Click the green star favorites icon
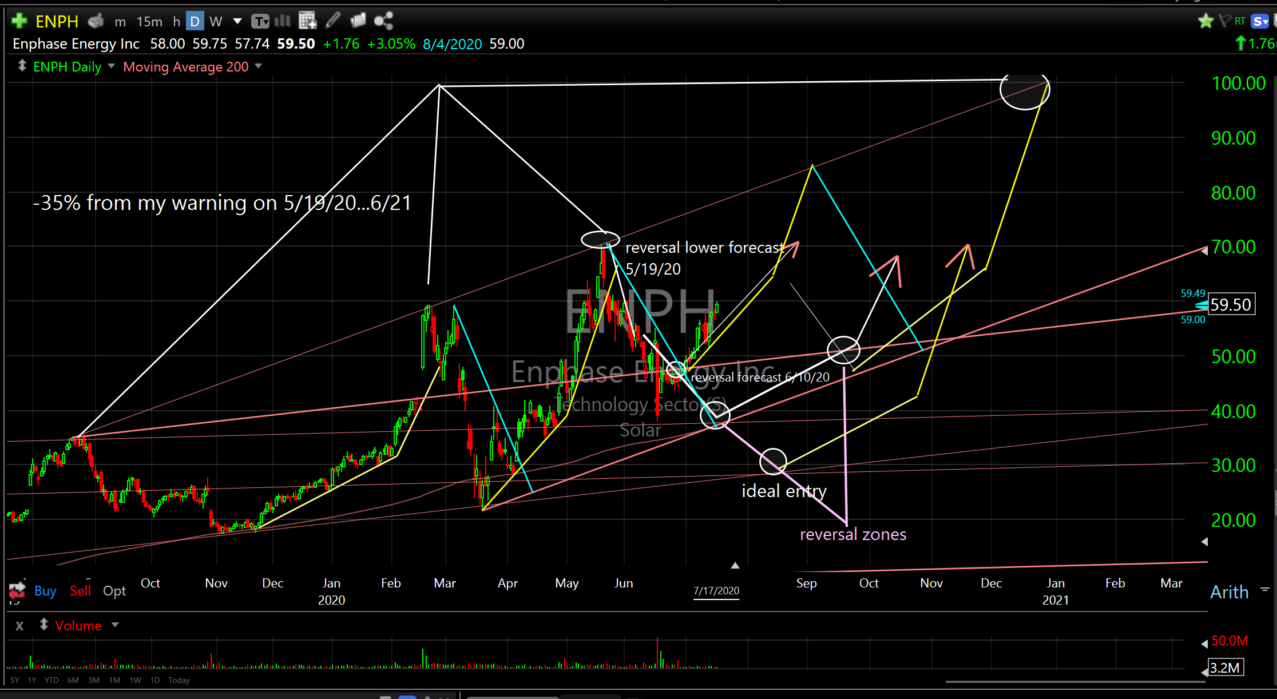1277x699 pixels. pyautogui.click(x=1205, y=22)
